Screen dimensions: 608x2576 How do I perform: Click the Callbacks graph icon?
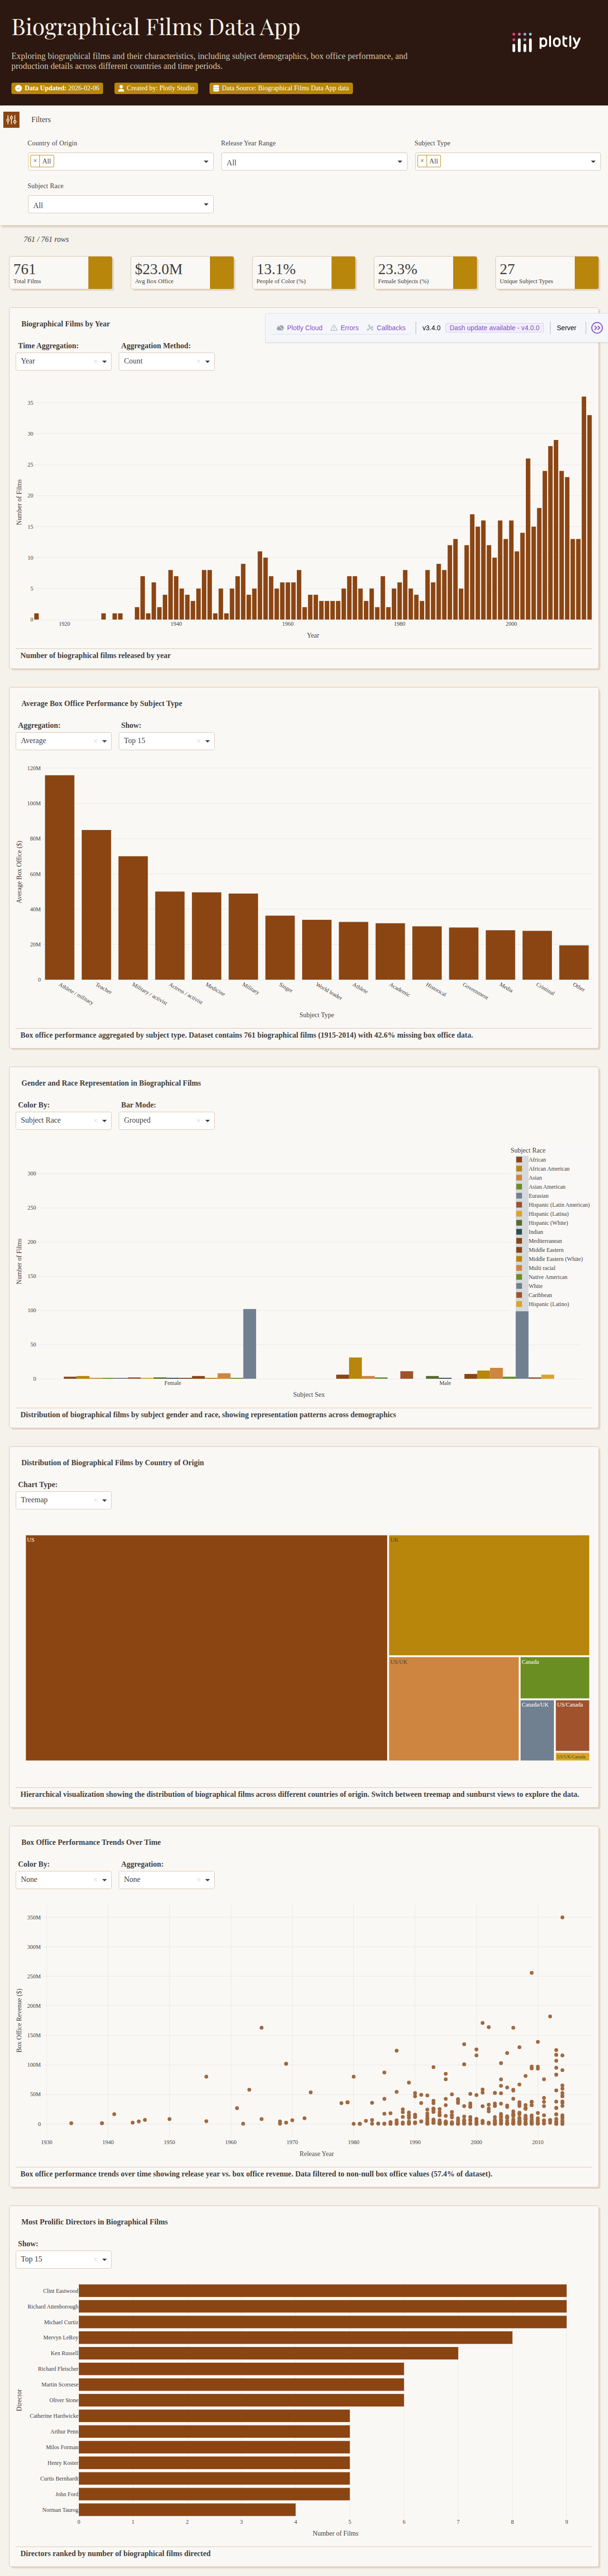(370, 328)
